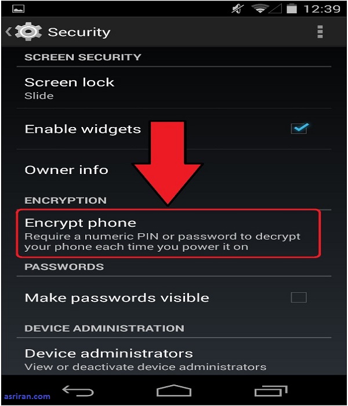Open the Owner info setting
This screenshot has width=348, height=406.
67,170
